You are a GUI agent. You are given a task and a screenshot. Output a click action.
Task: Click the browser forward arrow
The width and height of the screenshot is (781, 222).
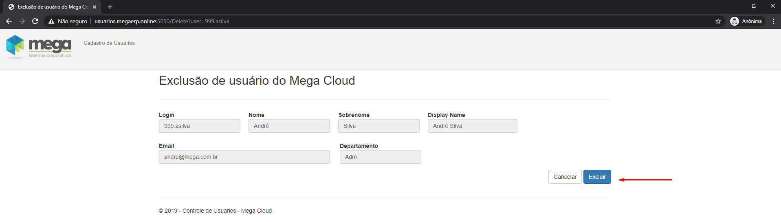pos(22,21)
